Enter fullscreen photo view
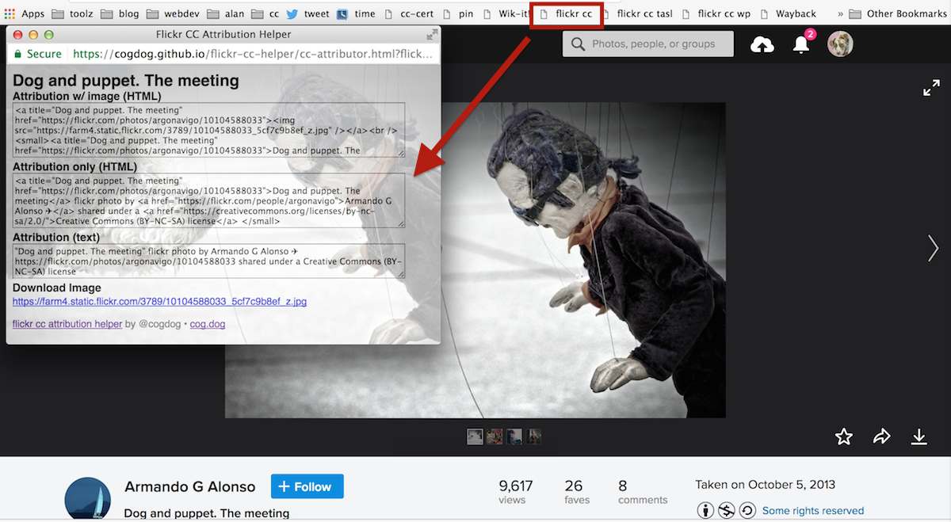This screenshot has width=951, height=522. [931, 88]
